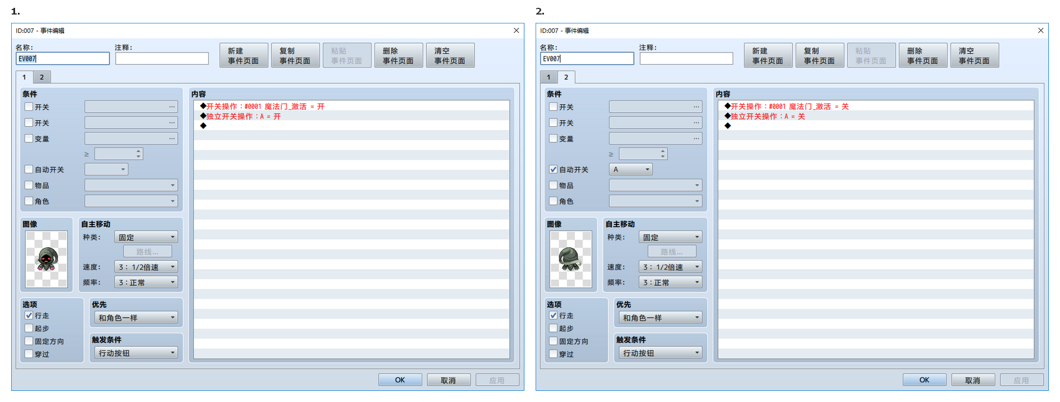Viewport: 1060px width, 402px height.
Task: Toggle the 行走 option in window 1
Action: click(x=29, y=315)
